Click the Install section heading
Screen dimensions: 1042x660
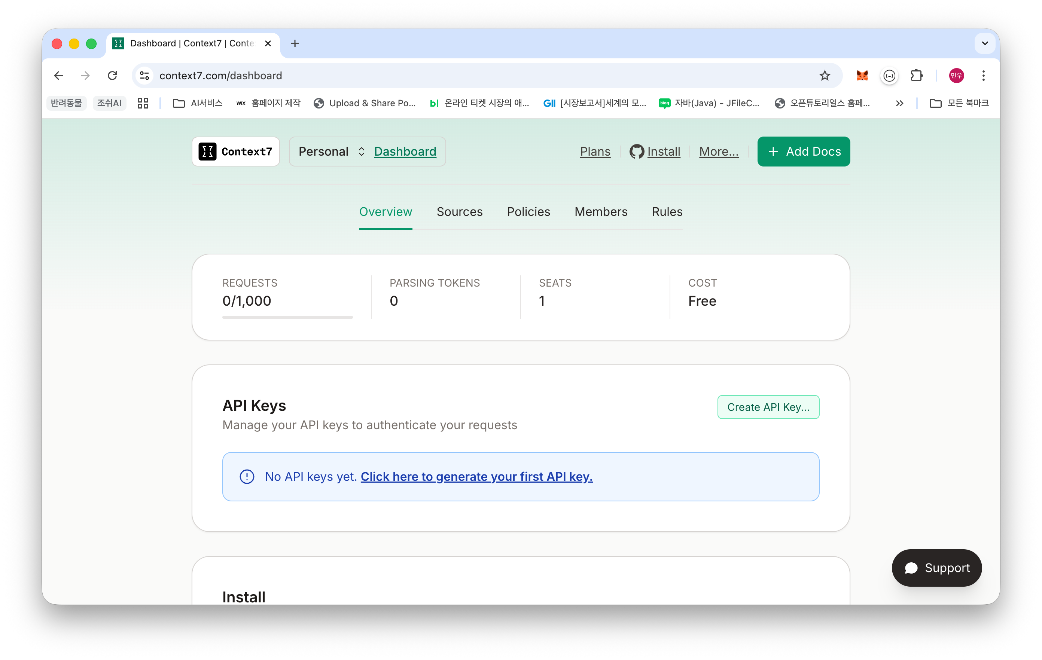244,597
